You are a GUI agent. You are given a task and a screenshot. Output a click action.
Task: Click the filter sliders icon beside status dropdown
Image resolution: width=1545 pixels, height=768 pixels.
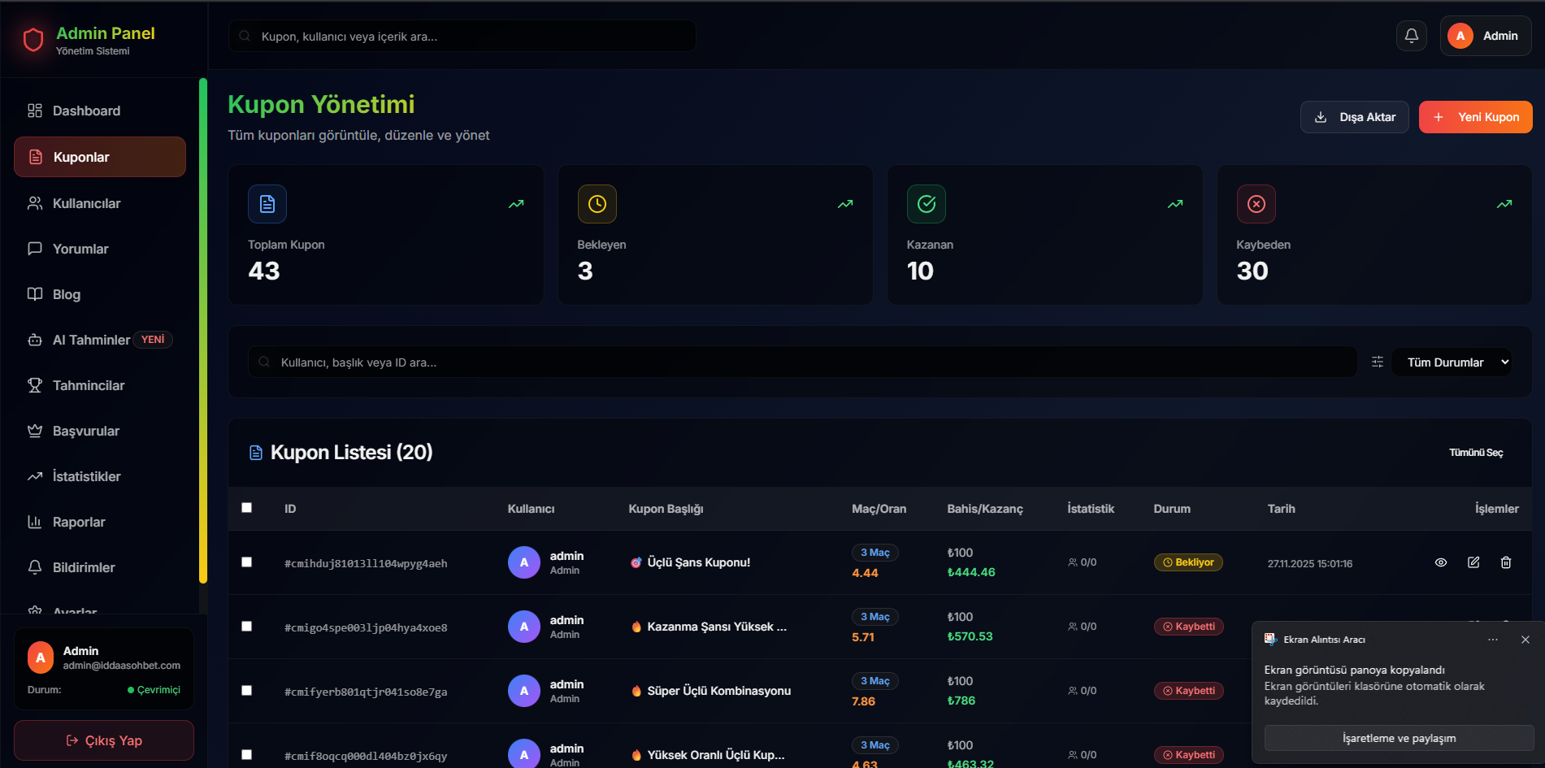click(1377, 362)
